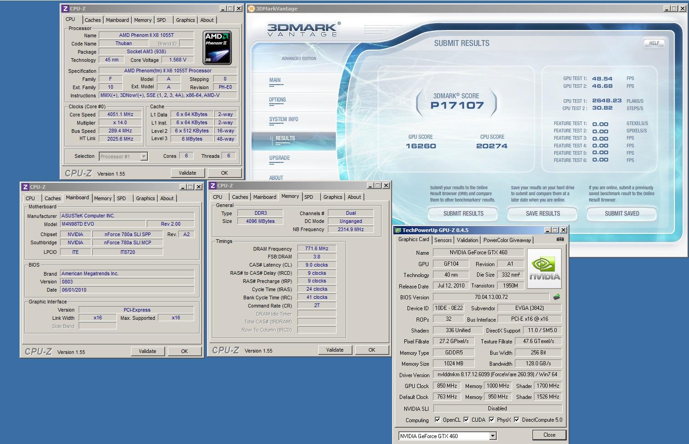689x444 pixels.
Task: Open the About tab in Memory CPU-Z window
Action: [x=354, y=197]
